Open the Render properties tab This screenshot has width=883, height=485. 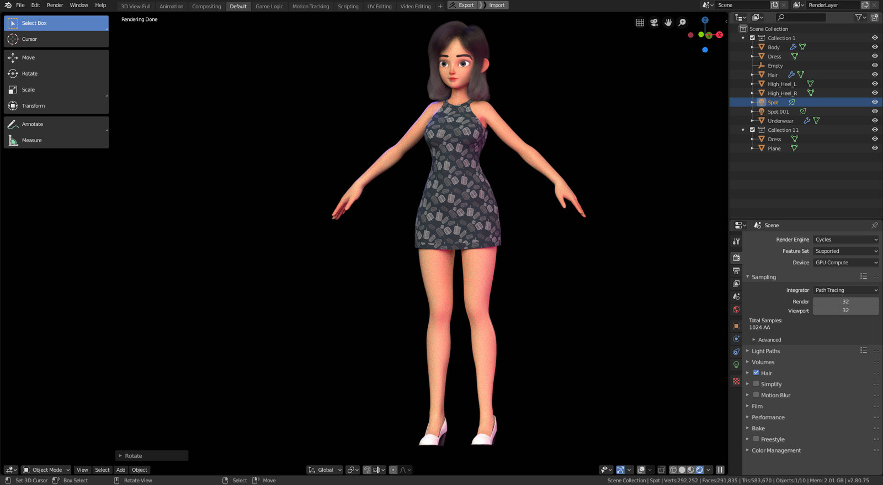[x=736, y=258]
